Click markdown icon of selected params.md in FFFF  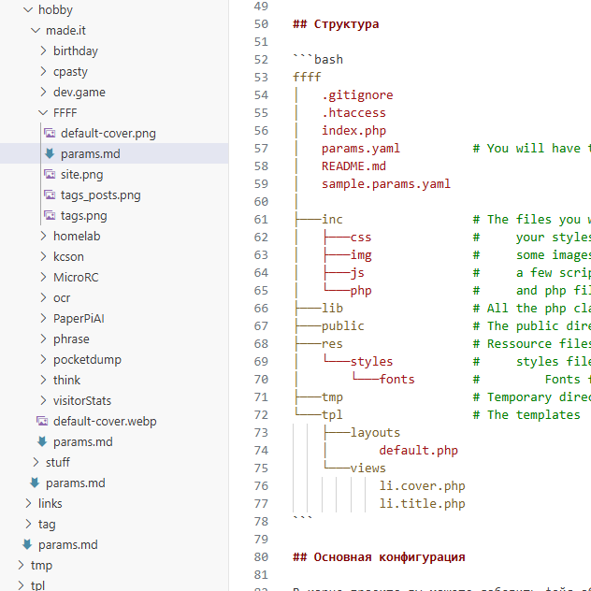[50, 153]
